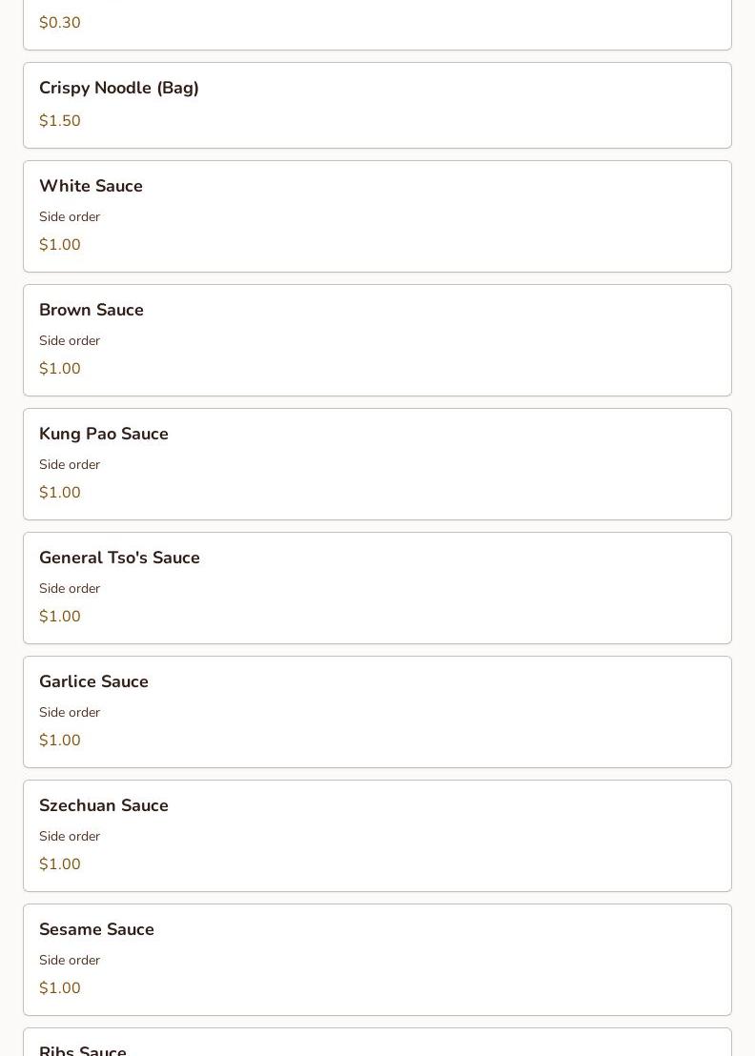Choose the Brown Sauce side order

coord(92,310)
